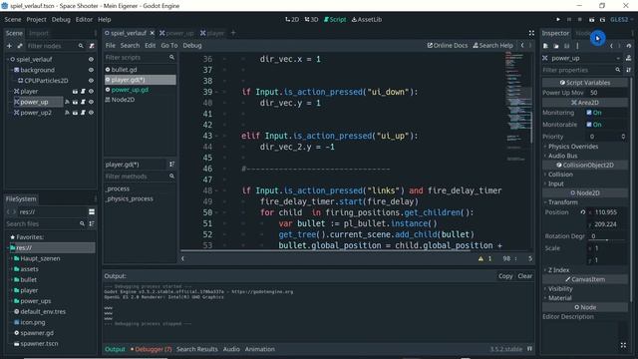The width and height of the screenshot is (638, 359).
Task: Uncheck the Monitorable checkbox
Action: pos(589,125)
